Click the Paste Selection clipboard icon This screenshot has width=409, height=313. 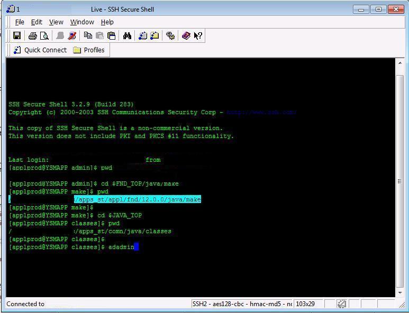point(112,35)
